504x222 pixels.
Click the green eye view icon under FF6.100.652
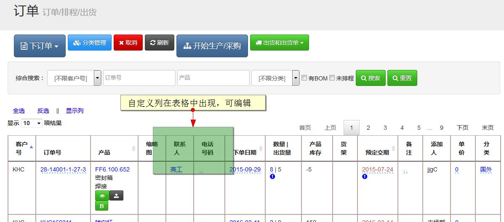102,195
